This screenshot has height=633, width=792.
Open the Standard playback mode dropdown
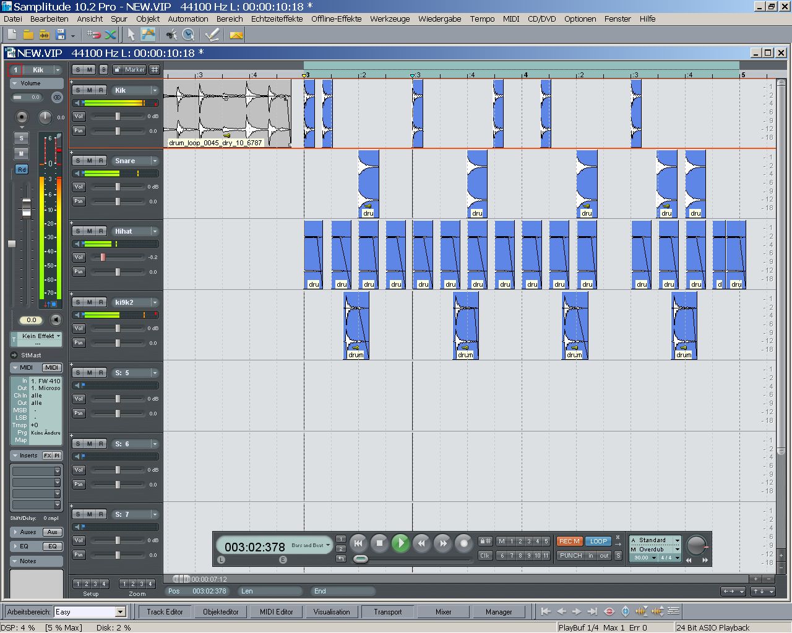pyautogui.click(x=678, y=540)
